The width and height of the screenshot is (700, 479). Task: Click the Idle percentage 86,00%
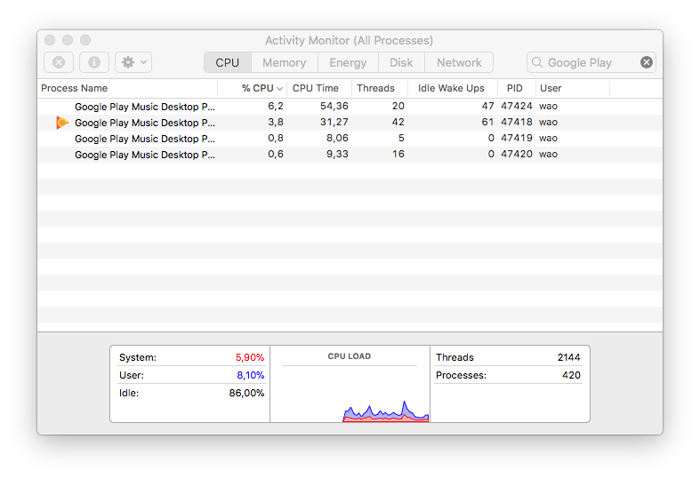(246, 394)
